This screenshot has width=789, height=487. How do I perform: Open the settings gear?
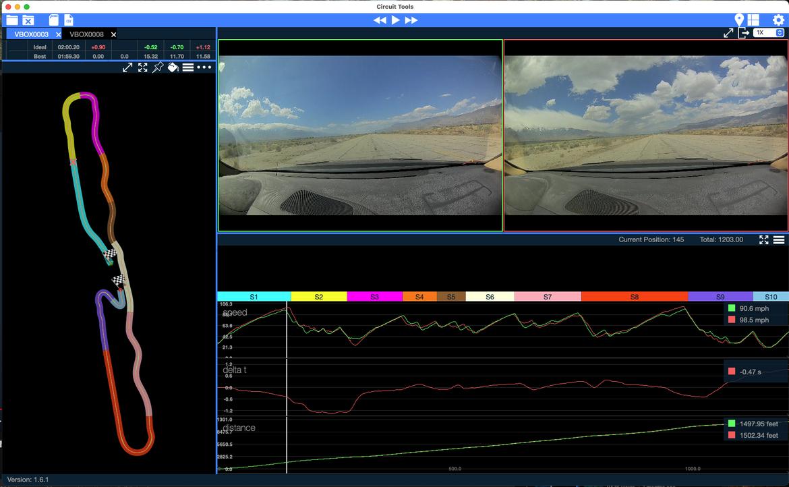coord(778,20)
